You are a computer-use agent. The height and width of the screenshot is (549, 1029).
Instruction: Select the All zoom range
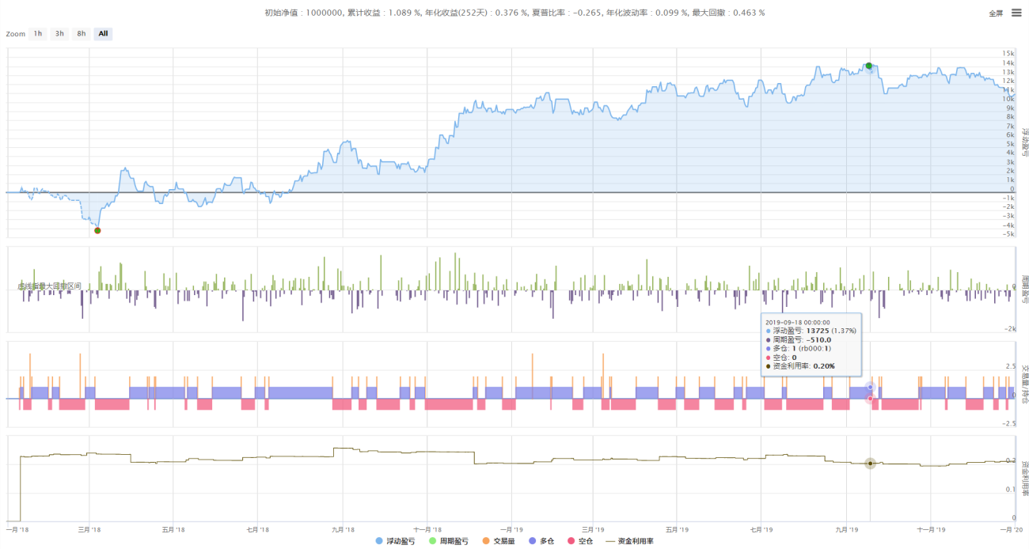point(103,33)
